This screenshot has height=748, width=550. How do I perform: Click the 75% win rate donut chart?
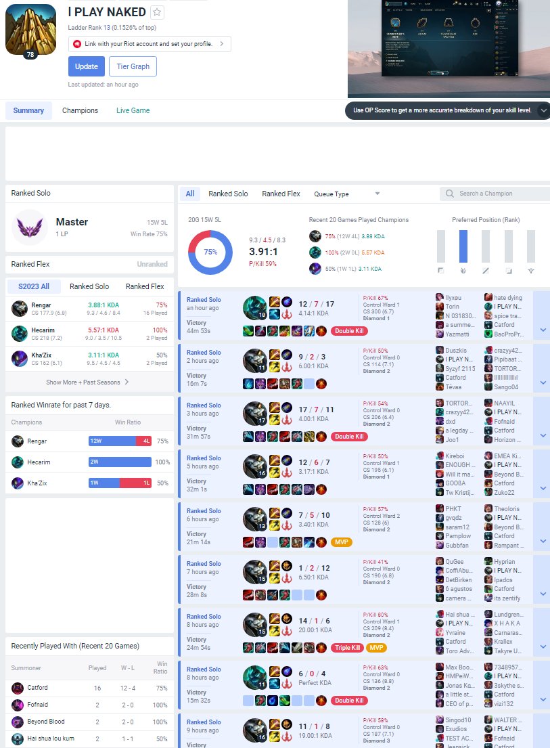point(210,252)
